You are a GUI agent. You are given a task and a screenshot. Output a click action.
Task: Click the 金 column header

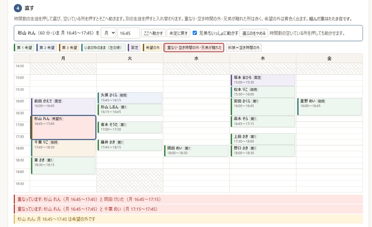point(329,58)
